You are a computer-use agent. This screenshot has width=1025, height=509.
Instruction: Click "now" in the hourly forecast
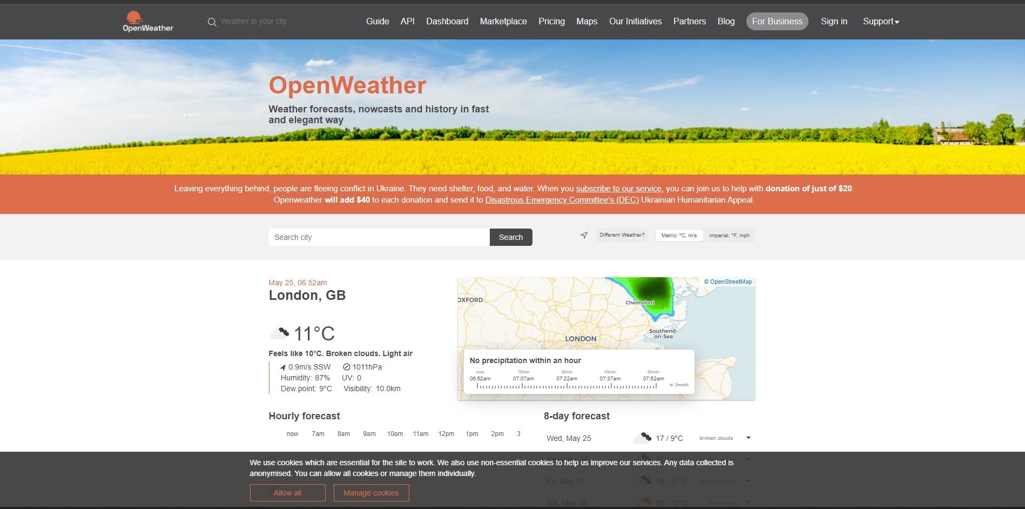point(293,434)
